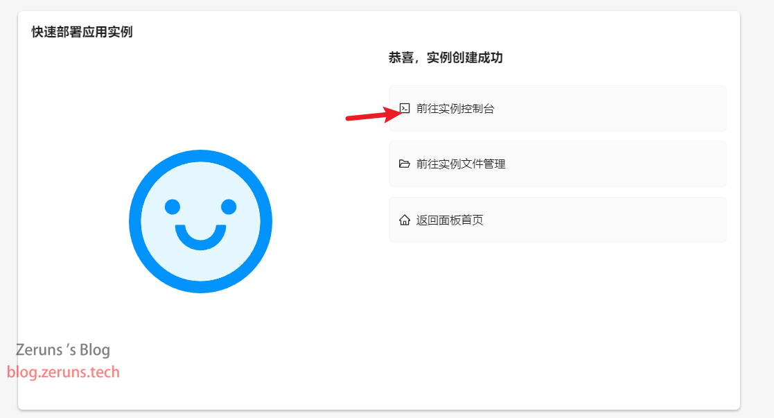Click the terminal icon beside 前往实例控制台

coord(405,108)
